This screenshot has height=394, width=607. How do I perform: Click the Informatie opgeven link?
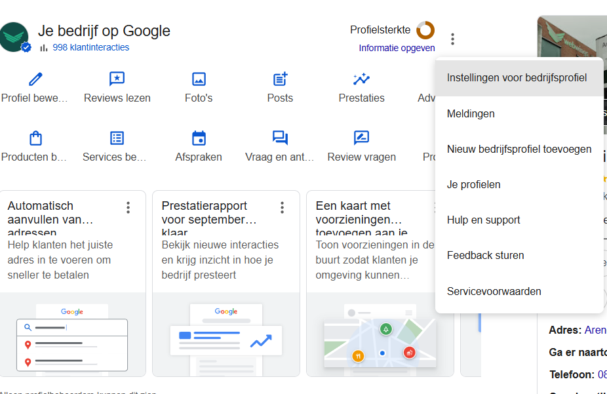tap(397, 48)
